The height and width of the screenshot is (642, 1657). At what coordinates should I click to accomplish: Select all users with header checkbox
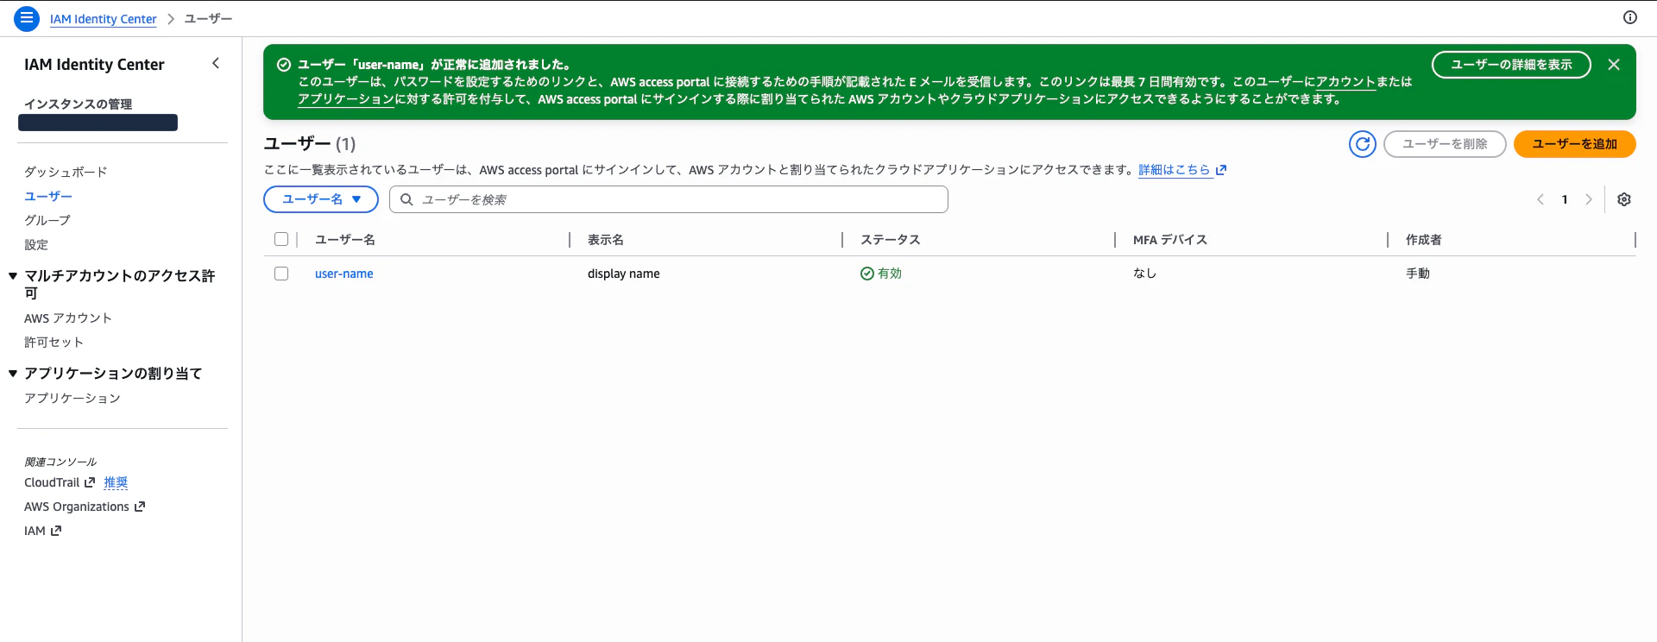coord(281,239)
